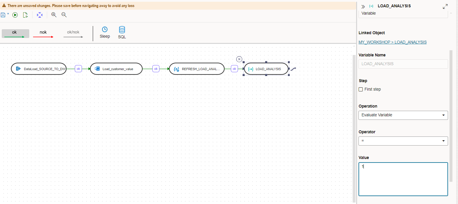Click the run-in-debug document play icon
The image size is (458, 204).
[x=25, y=15]
